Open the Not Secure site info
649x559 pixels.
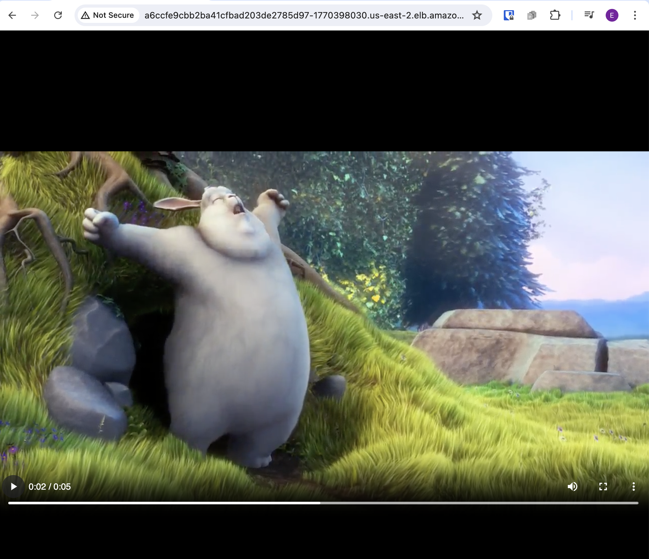click(x=108, y=15)
